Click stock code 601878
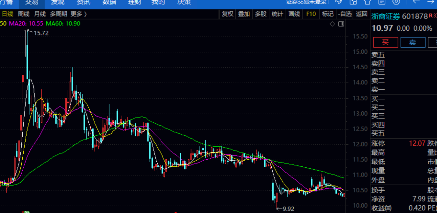The height and width of the screenshot is (213, 437). click(415, 17)
